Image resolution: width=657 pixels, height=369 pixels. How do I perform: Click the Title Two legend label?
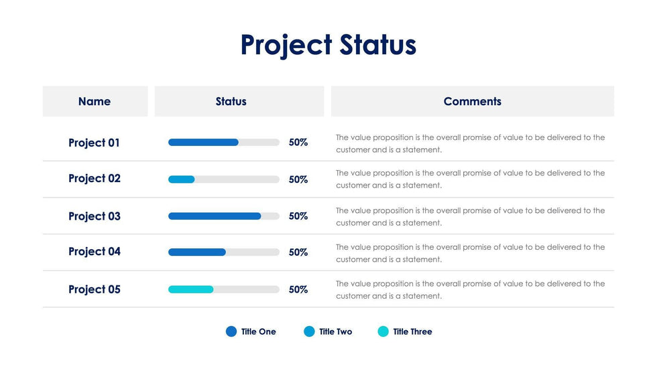[x=335, y=331]
